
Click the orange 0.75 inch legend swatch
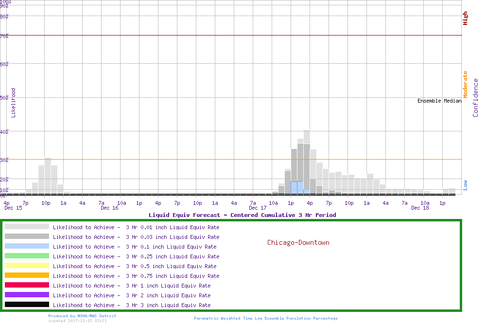coord(27,275)
